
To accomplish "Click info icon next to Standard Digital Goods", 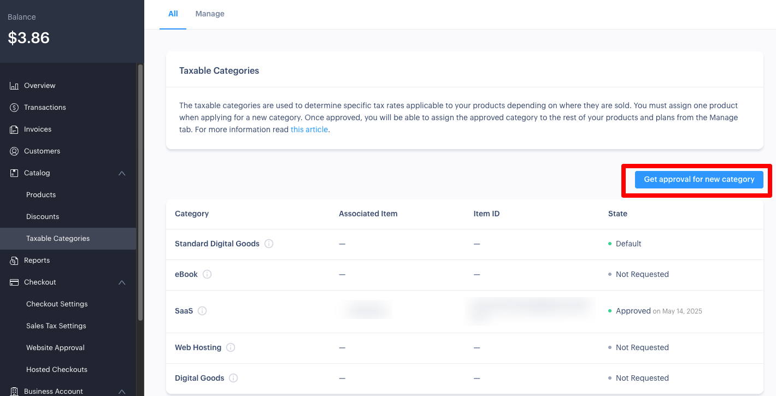I will click(x=269, y=244).
